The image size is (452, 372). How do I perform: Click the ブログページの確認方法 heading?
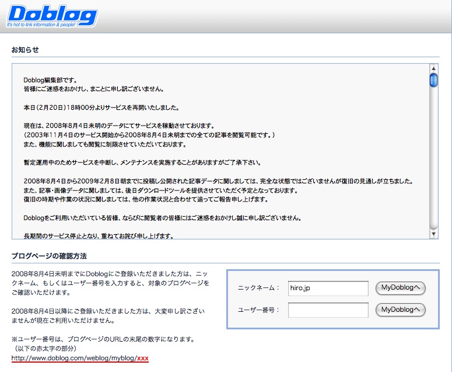tap(49, 256)
